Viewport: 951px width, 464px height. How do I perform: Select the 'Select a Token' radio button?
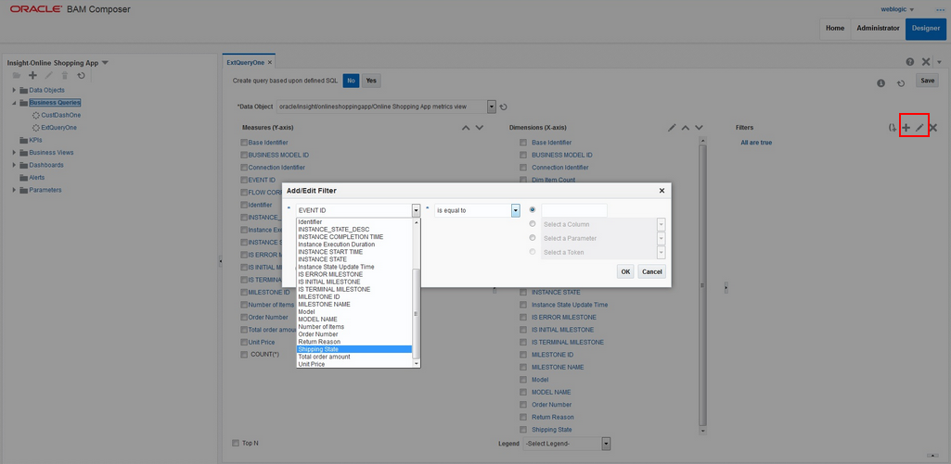pos(533,252)
